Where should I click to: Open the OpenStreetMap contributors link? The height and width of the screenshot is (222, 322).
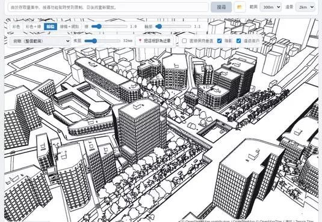pyautogui.click(x=208, y=221)
